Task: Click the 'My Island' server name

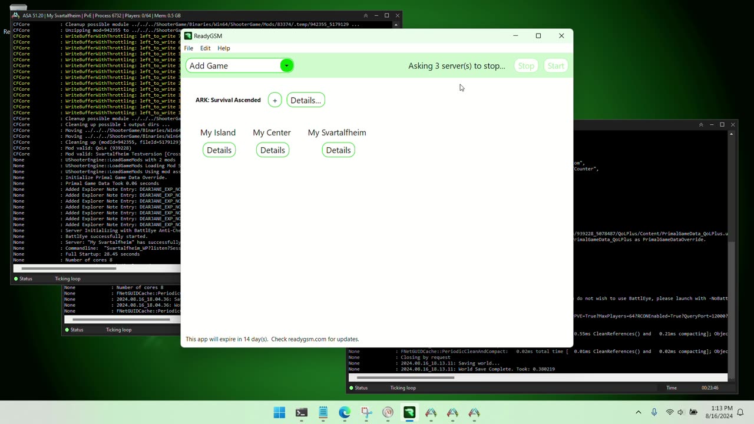Action: pyautogui.click(x=218, y=132)
